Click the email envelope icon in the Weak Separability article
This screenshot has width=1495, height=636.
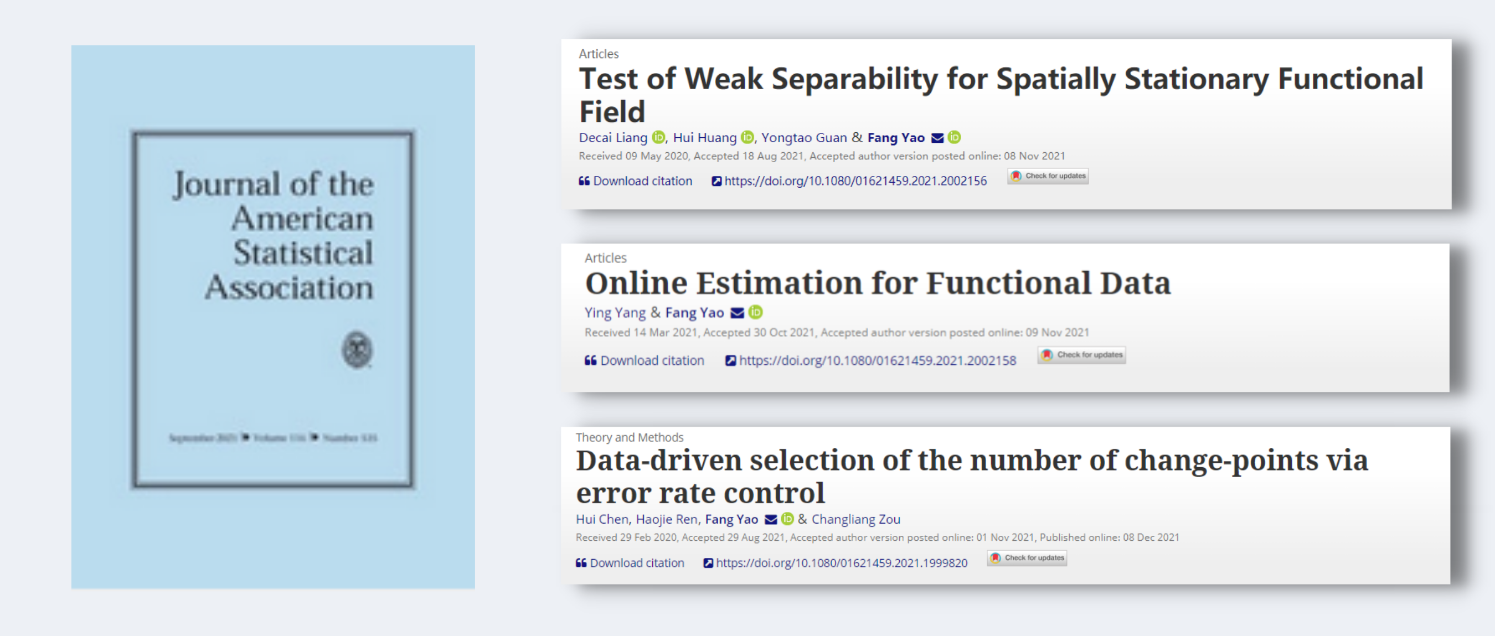(937, 138)
